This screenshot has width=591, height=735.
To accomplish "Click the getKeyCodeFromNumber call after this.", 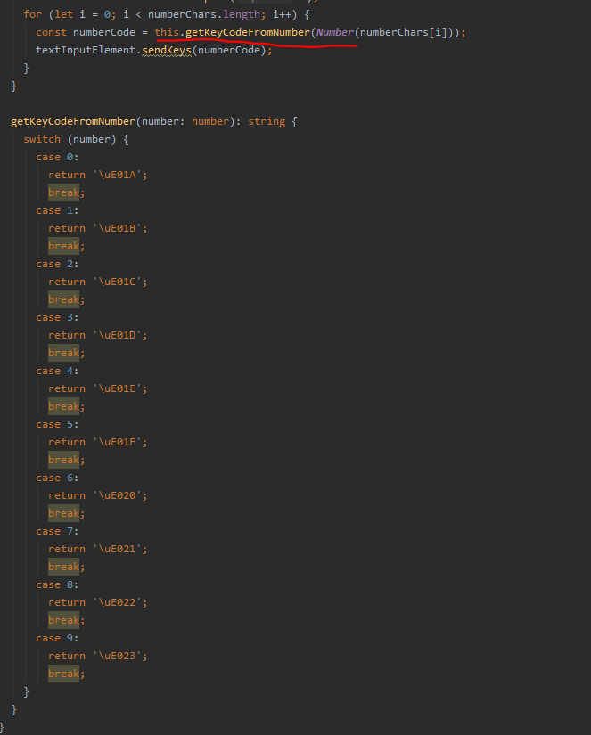I will click(248, 32).
